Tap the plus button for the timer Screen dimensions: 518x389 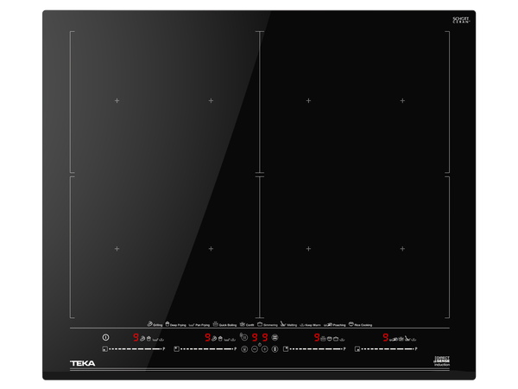[265, 349]
